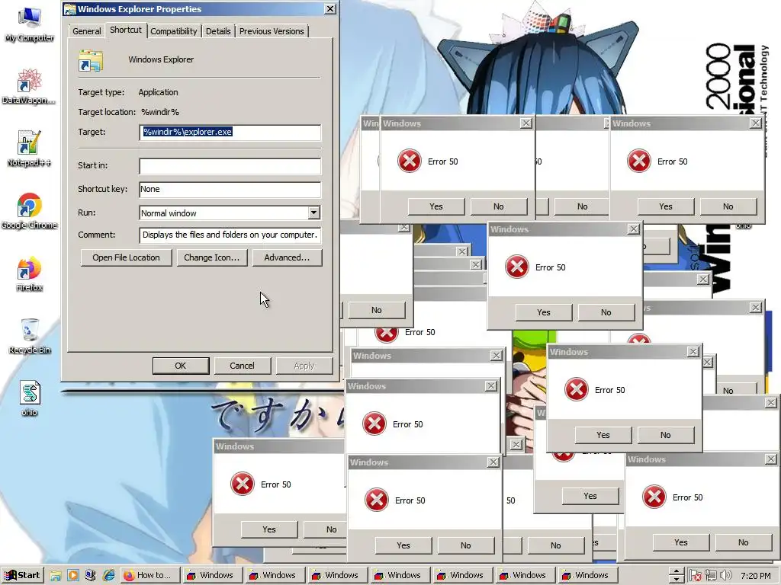Open the Advanced... shortcut options
The height and width of the screenshot is (585, 781).
pos(287,257)
